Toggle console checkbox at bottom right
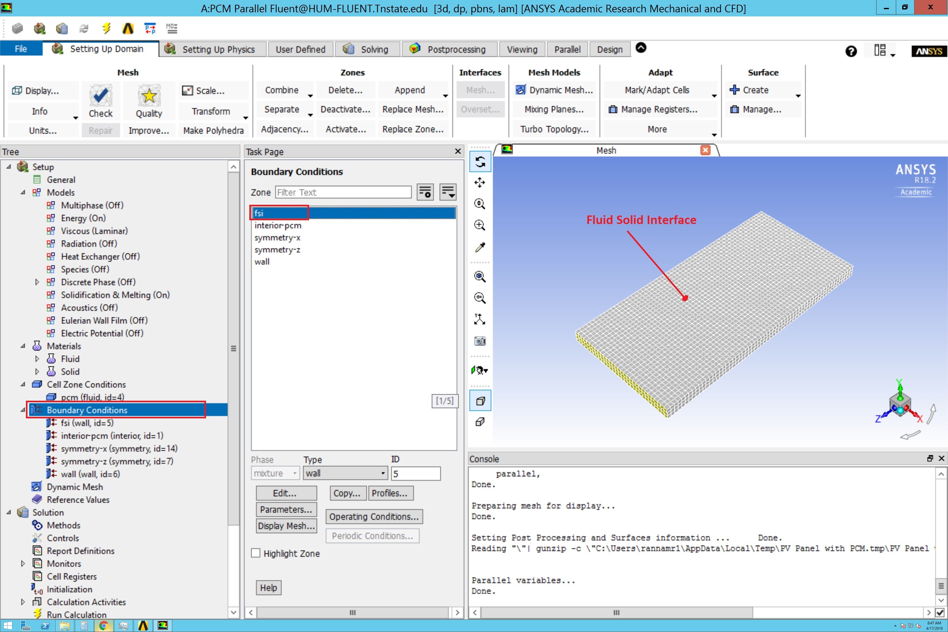Screen dimensions: 948x632 point(940,613)
